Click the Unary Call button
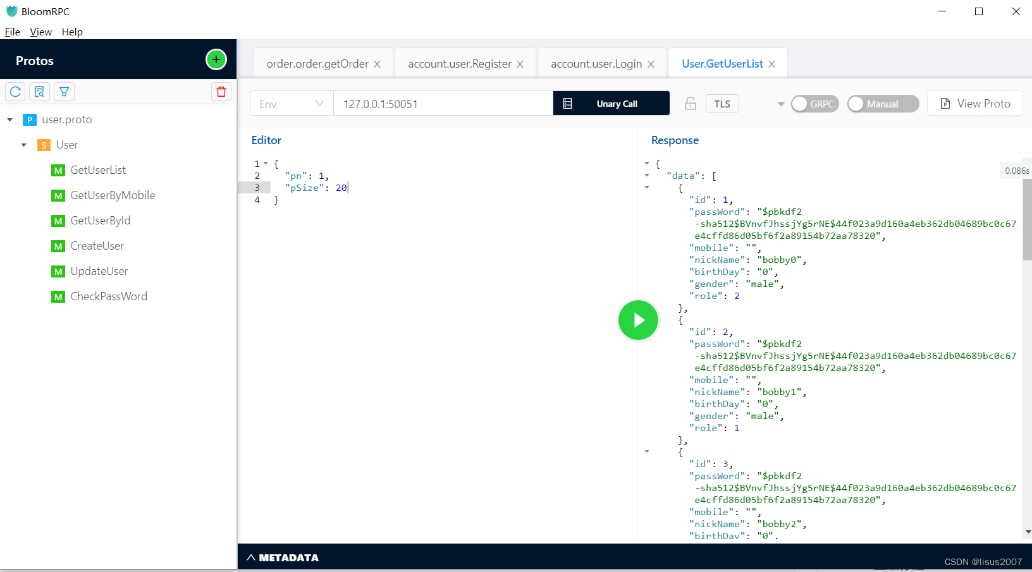This screenshot has height=572, width=1032. (x=611, y=104)
